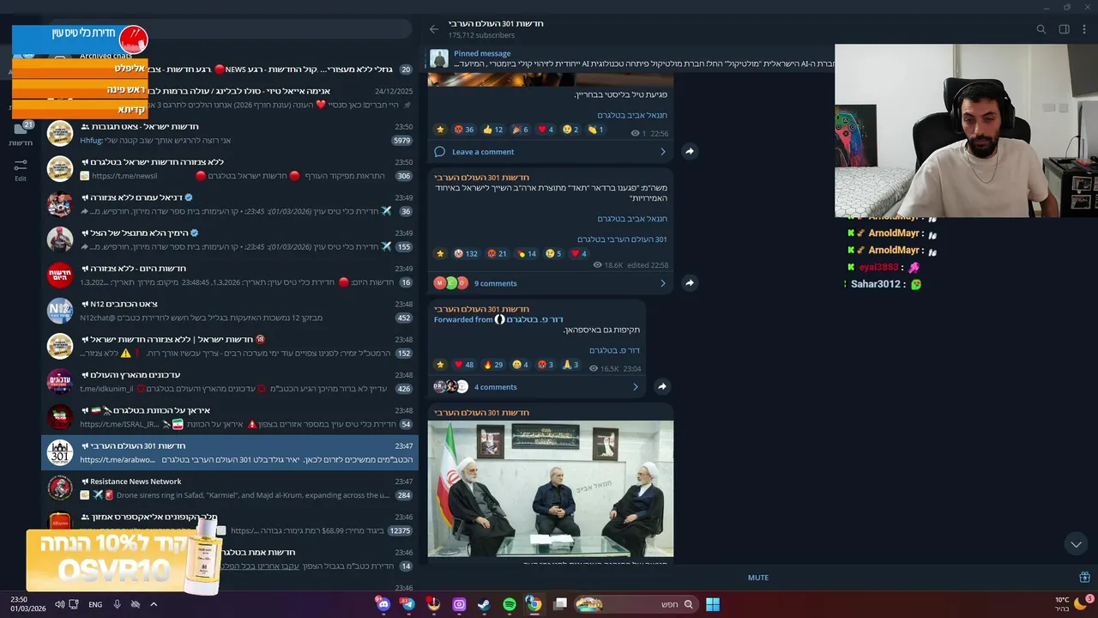Screen dimensions: 1098x618
Task: Expand the 9 comments chevron
Action: click(x=662, y=283)
